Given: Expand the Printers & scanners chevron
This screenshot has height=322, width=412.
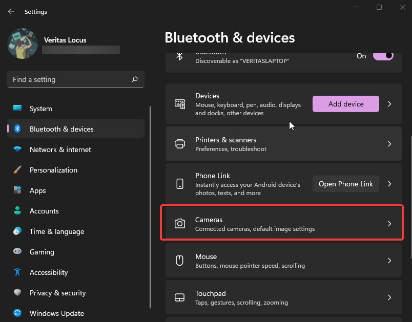Looking at the screenshot, I should 389,144.
